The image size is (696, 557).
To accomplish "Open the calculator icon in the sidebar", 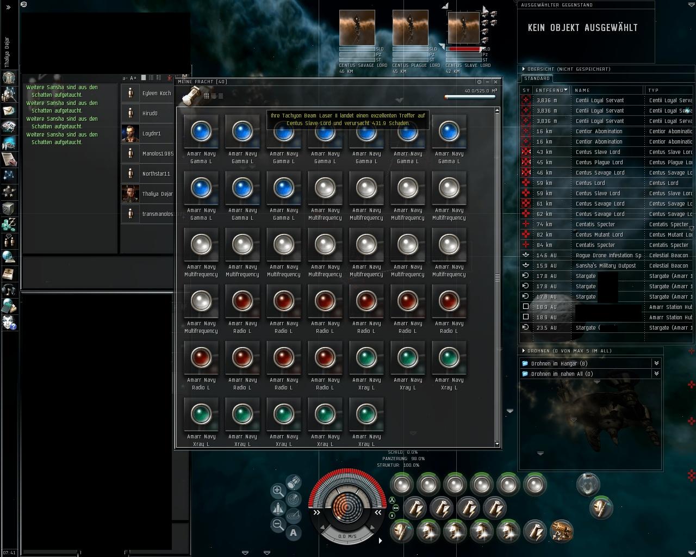I will point(9,306).
